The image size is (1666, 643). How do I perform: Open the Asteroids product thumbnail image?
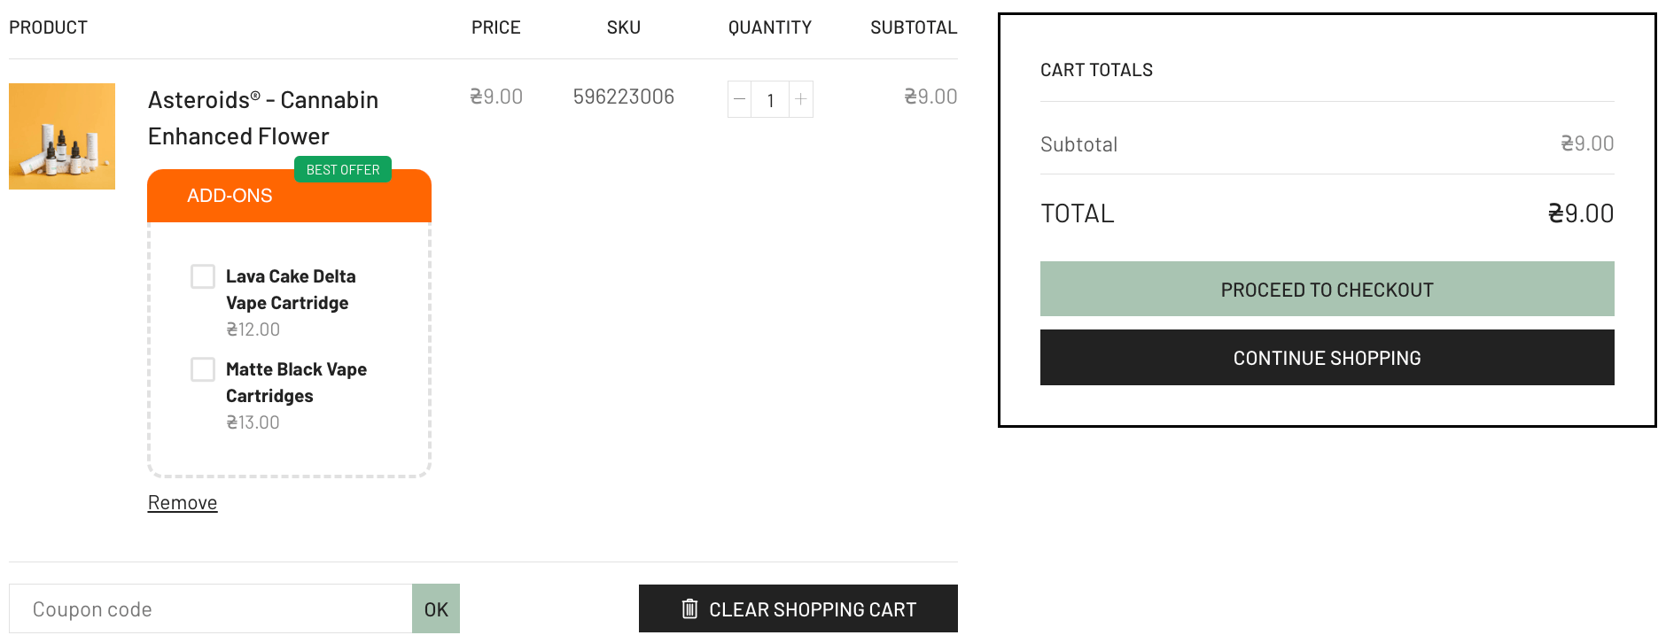[x=62, y=136]
